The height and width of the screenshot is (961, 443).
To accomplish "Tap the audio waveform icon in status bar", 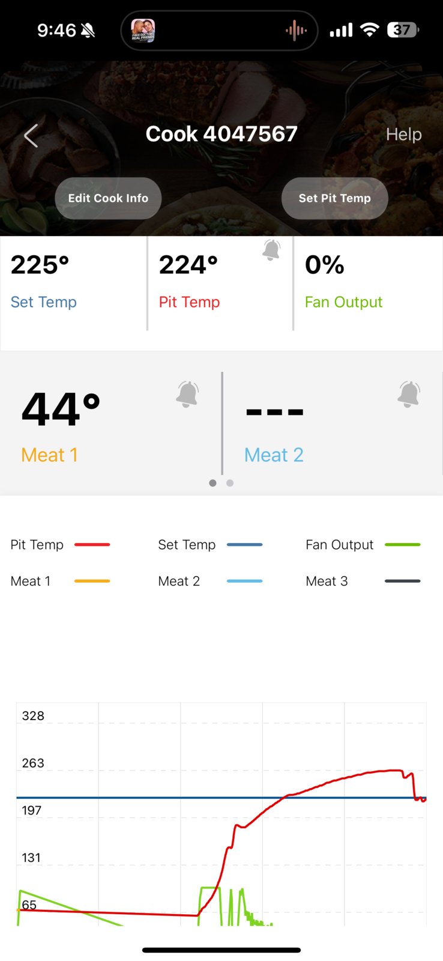I will click(296, 31).
